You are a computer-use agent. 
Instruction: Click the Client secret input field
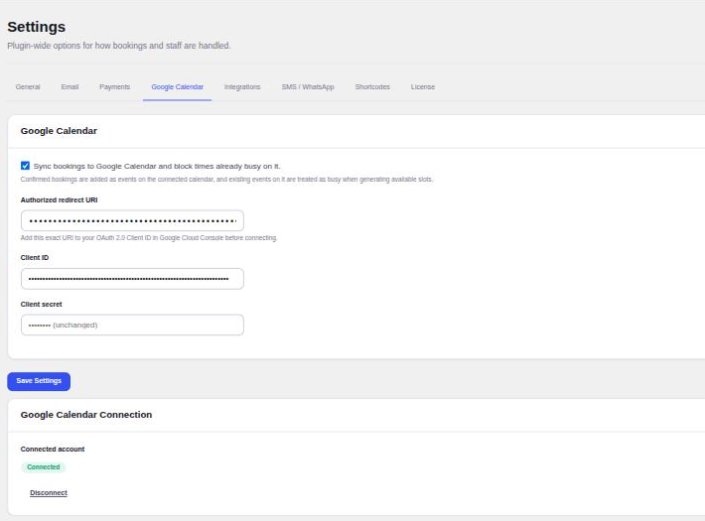(x=132, y=325)
